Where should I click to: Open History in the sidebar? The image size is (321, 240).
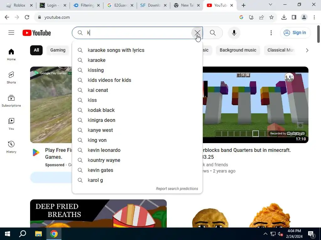11,147
